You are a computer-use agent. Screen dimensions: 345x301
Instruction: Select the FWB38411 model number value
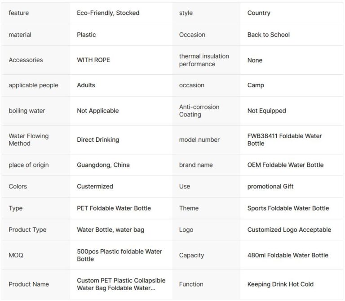point(284,139)
